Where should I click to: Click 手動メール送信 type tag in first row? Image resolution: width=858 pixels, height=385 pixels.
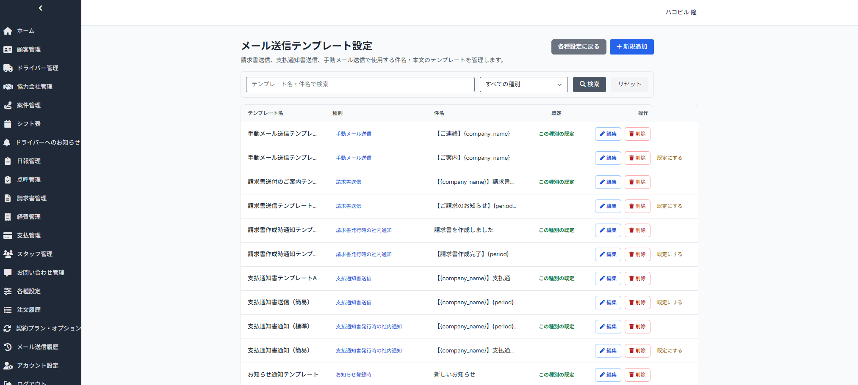[x=354, y=134]
